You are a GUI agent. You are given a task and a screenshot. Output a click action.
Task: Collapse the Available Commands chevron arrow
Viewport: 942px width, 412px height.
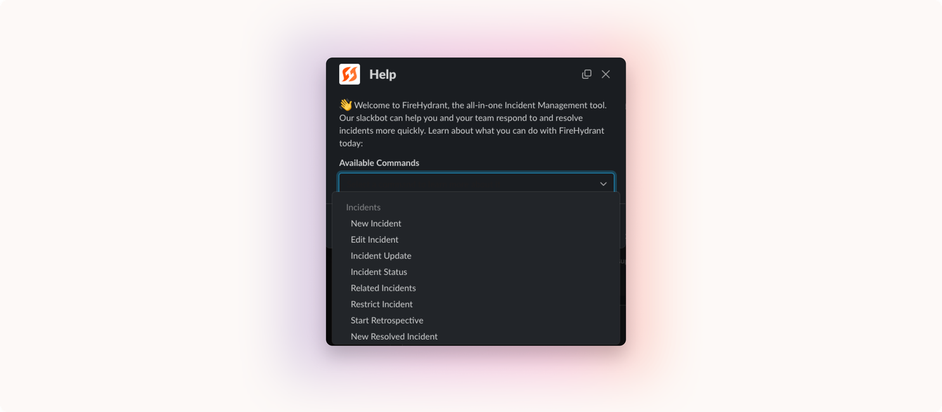point(603,184)
